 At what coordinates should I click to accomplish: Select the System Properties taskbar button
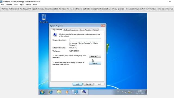click(x=84, y=92)
